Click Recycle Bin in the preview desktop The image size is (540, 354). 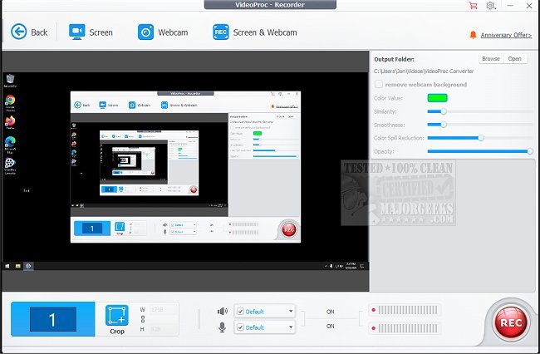point(10,81)
